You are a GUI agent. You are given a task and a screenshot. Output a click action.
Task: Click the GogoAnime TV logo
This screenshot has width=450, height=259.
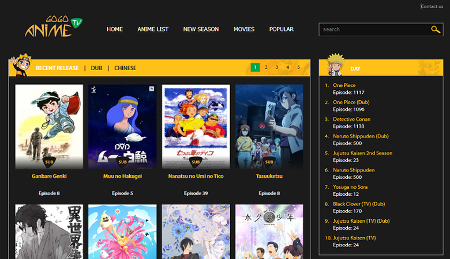click(x=54, y=26)
